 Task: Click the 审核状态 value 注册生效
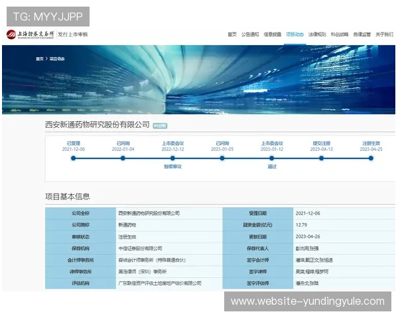point(127,237)
